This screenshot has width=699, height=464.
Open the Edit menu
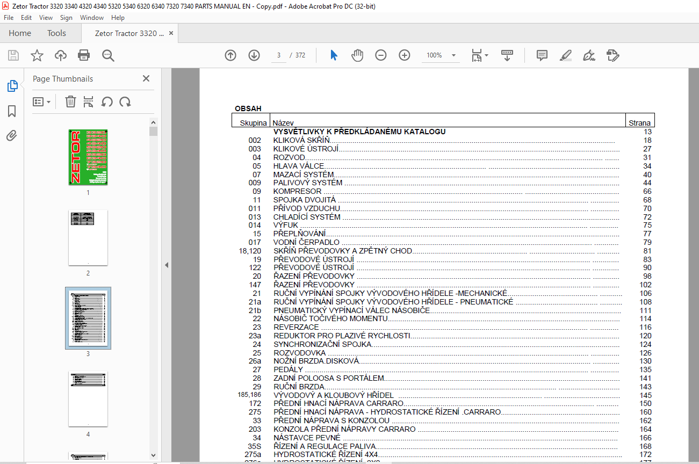pyautogui.click(x=26, y=18)
